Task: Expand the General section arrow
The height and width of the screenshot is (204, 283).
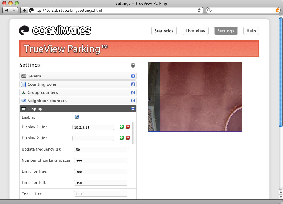Action: 133,76
